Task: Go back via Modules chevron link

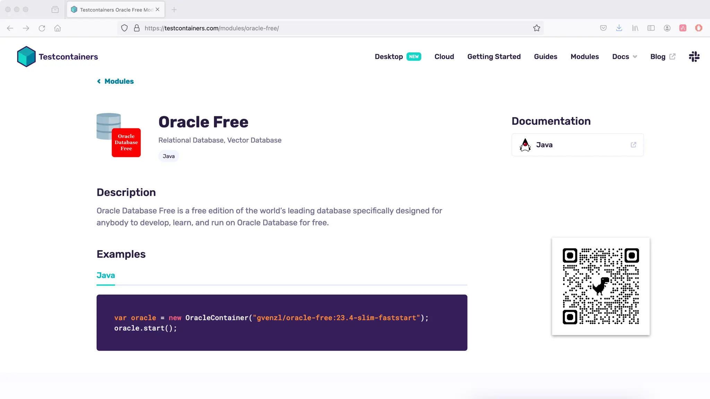Action: 115,81
